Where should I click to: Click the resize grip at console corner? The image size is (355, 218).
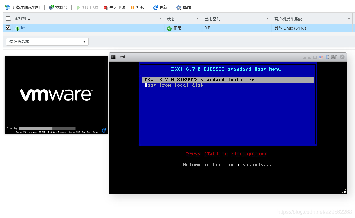point(344,191)
